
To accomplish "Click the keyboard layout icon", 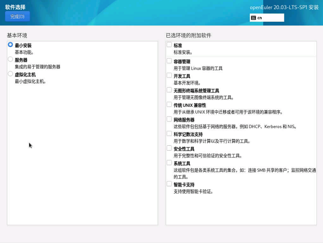I will coord(254,18).
